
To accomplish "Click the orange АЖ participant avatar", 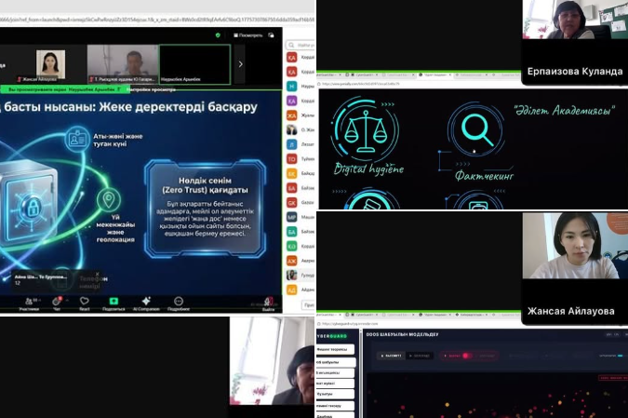I will (292, 261).
